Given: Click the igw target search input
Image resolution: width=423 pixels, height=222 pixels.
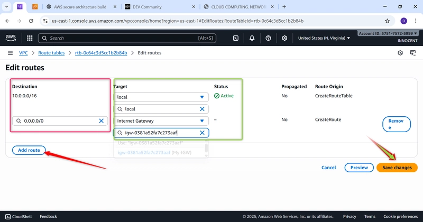Looking at the screenshot, I should tap(161, 133).
